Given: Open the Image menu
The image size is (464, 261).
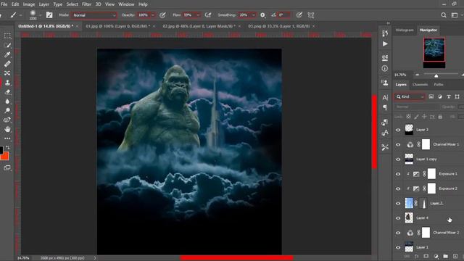Looking at the screenshot, I should point(29,4).
